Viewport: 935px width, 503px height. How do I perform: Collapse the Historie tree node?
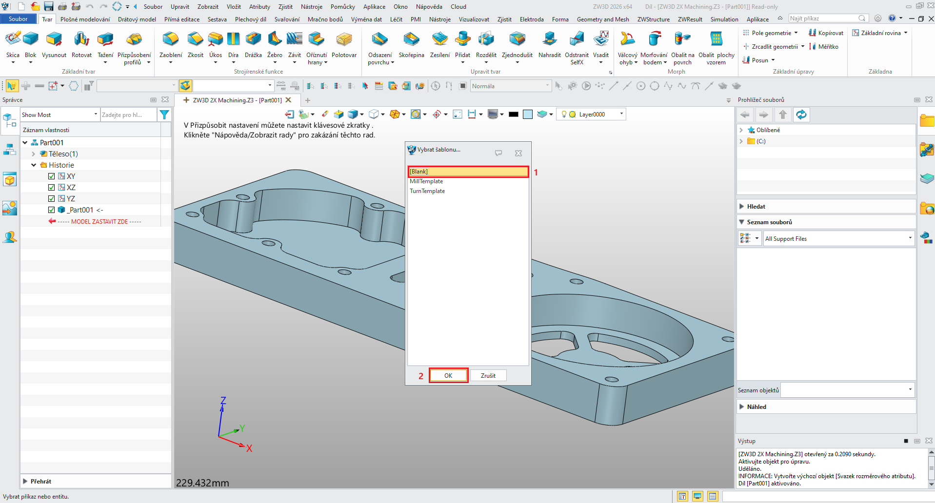tap(33, 165)
